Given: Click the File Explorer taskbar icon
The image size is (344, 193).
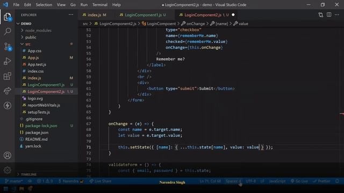Looking at the screenshot, I should [x=21, y=189].
